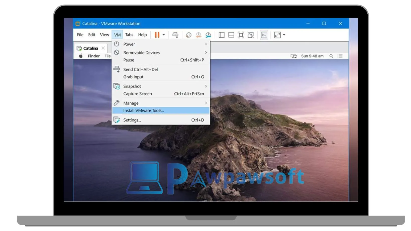Expand the Snapshot submenu arrow
The width and height of the screenshot is (411, 231).
(x=206, y=86)
